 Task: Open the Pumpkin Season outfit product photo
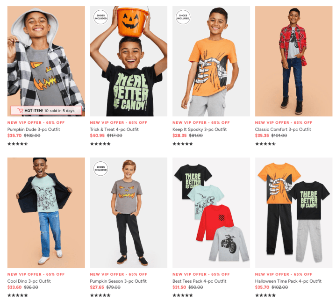[x=129, y=213]
